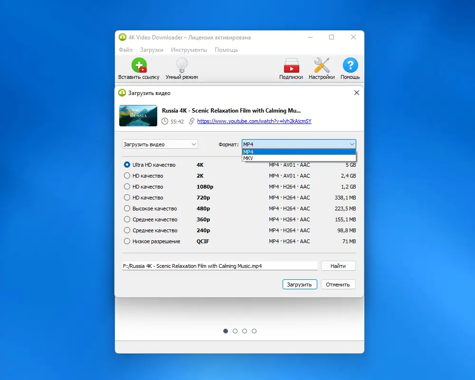Minimize the 4K Video Downloader window

(x=310, y=37)
